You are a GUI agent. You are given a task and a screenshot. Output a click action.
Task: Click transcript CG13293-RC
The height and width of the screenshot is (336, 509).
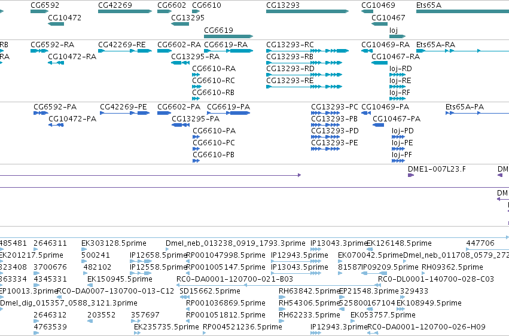tap(290, 45)
